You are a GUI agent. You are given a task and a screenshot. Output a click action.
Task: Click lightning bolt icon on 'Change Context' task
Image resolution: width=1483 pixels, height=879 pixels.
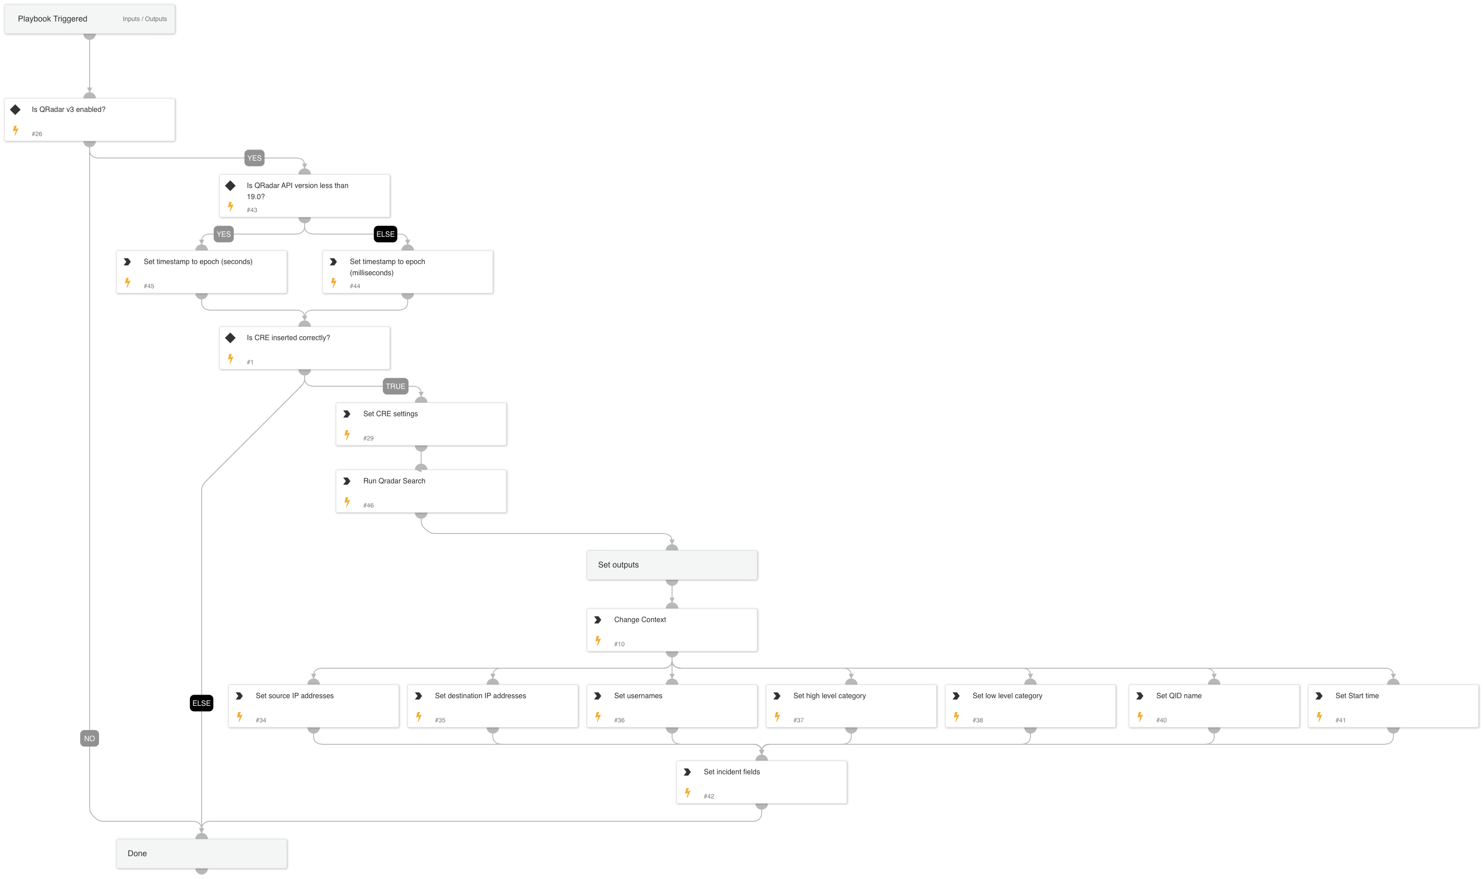point(598,641)
